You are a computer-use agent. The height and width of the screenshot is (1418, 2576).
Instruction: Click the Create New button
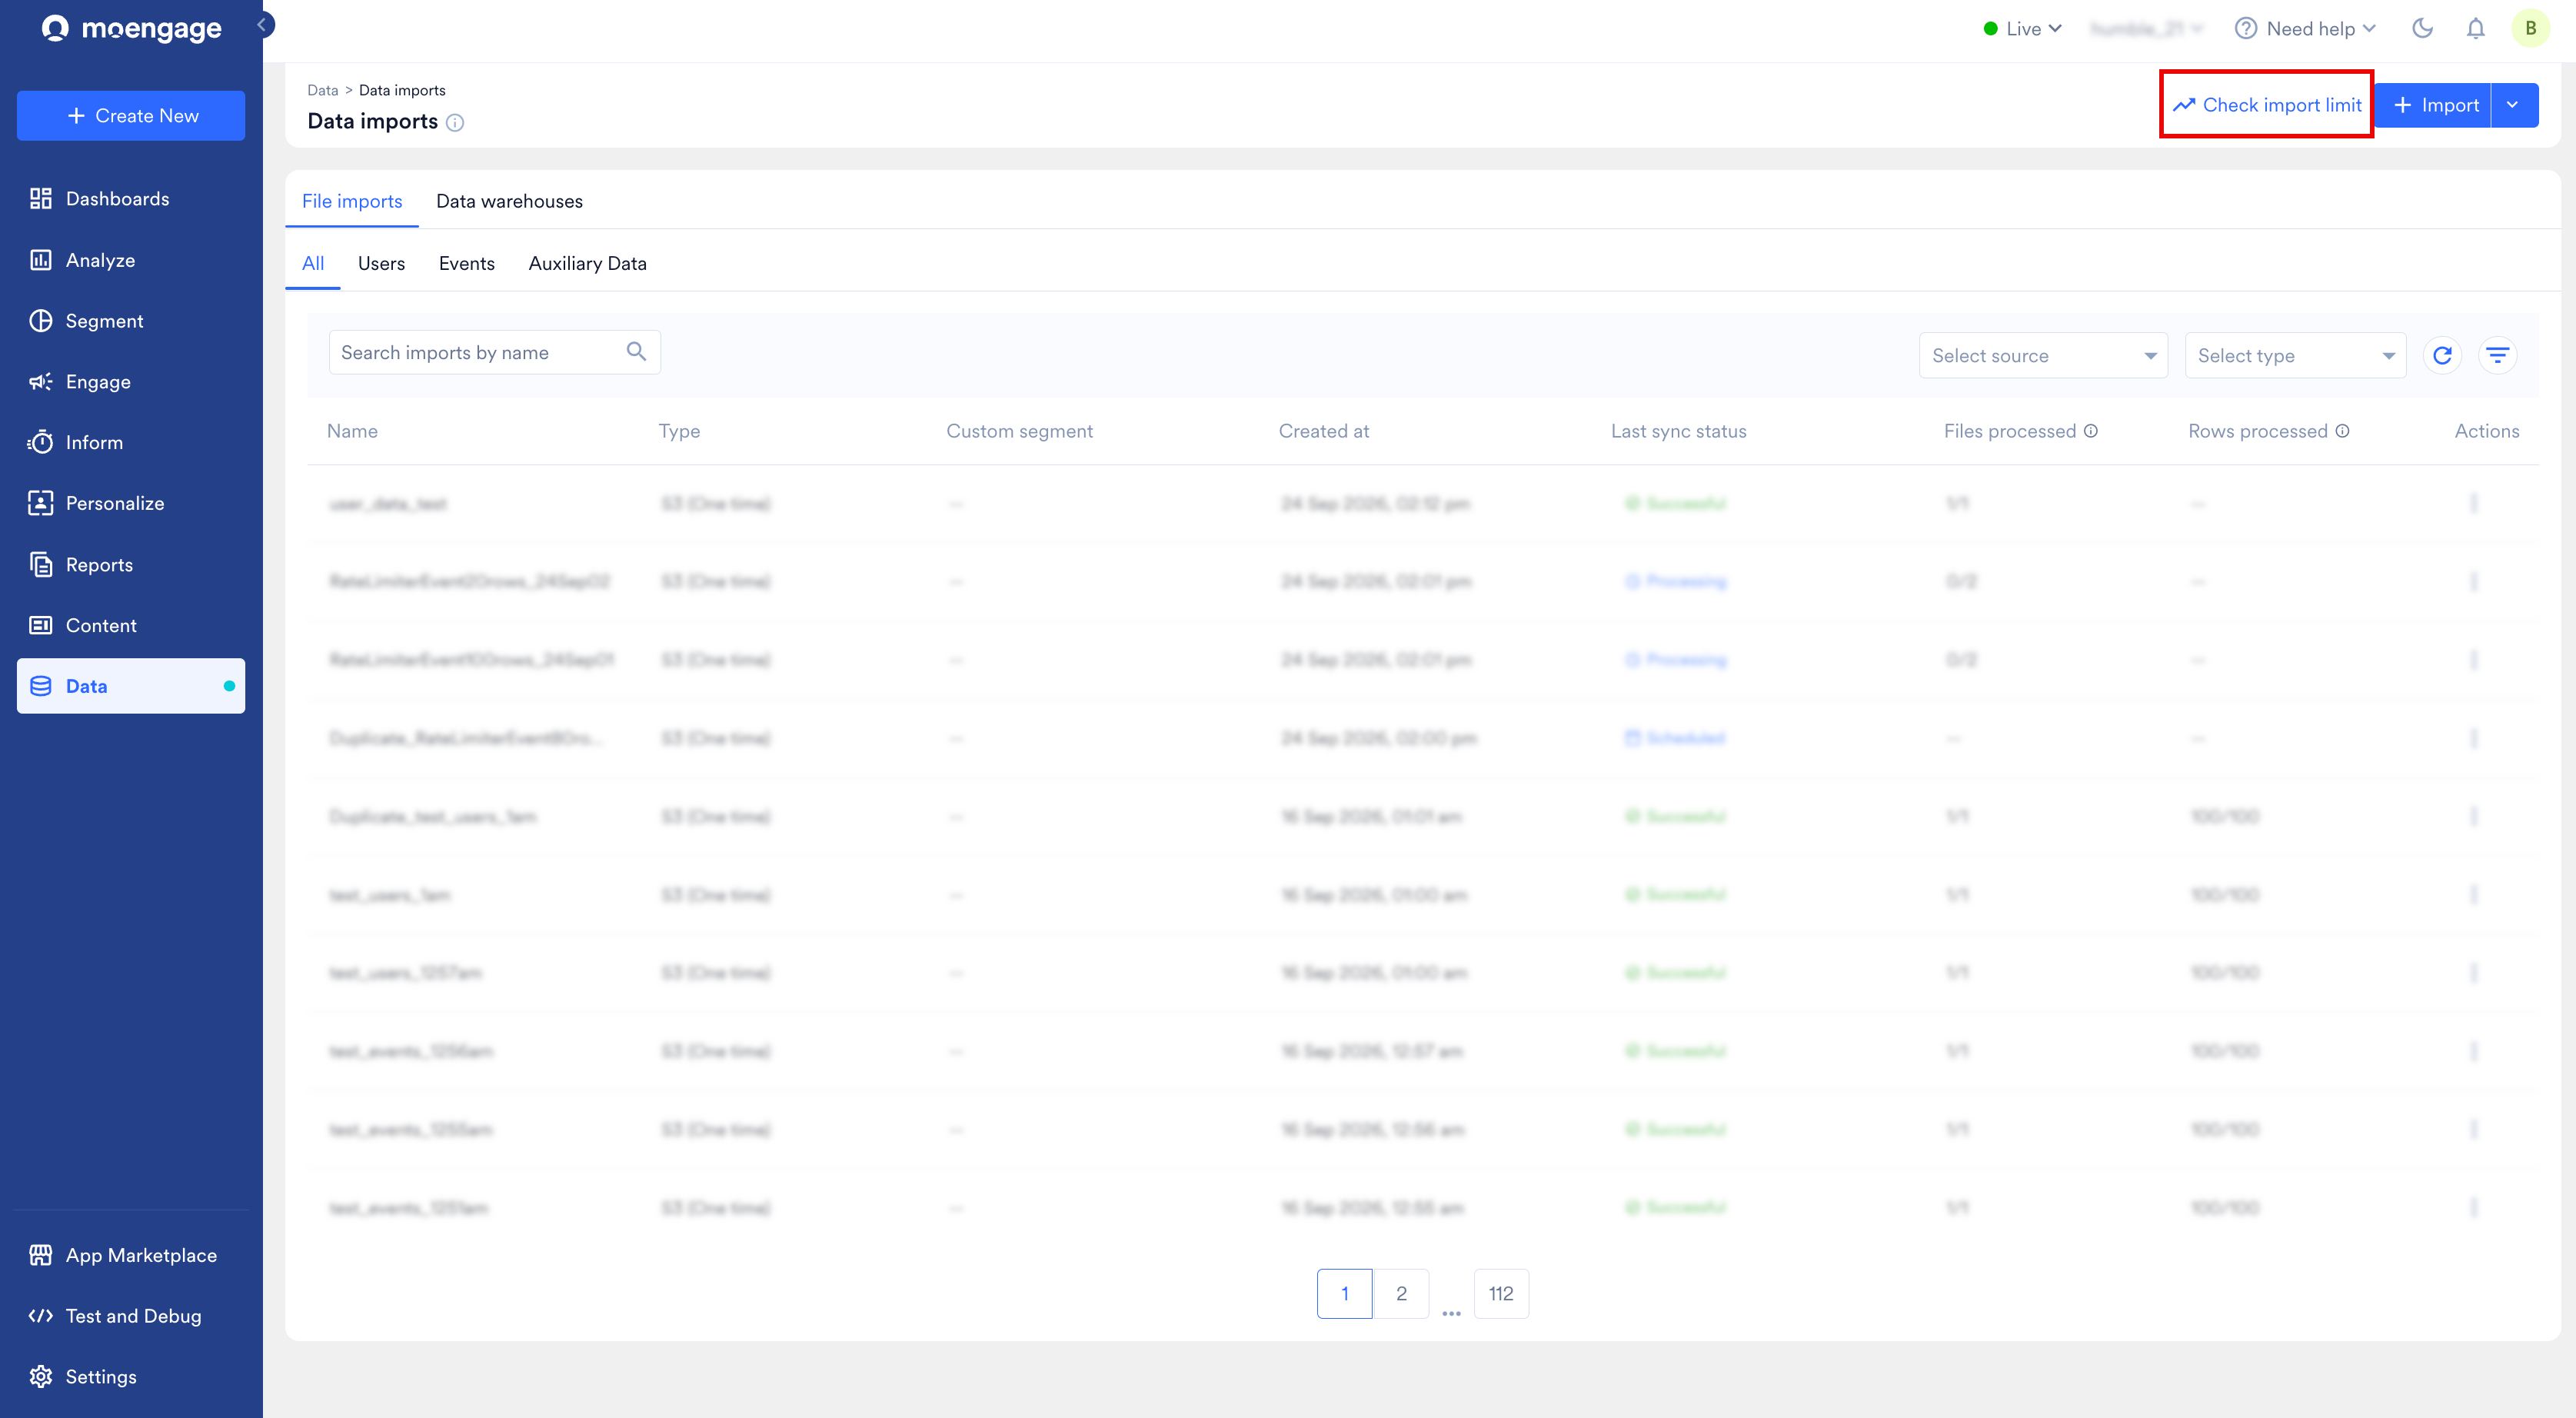pos(131,116)
